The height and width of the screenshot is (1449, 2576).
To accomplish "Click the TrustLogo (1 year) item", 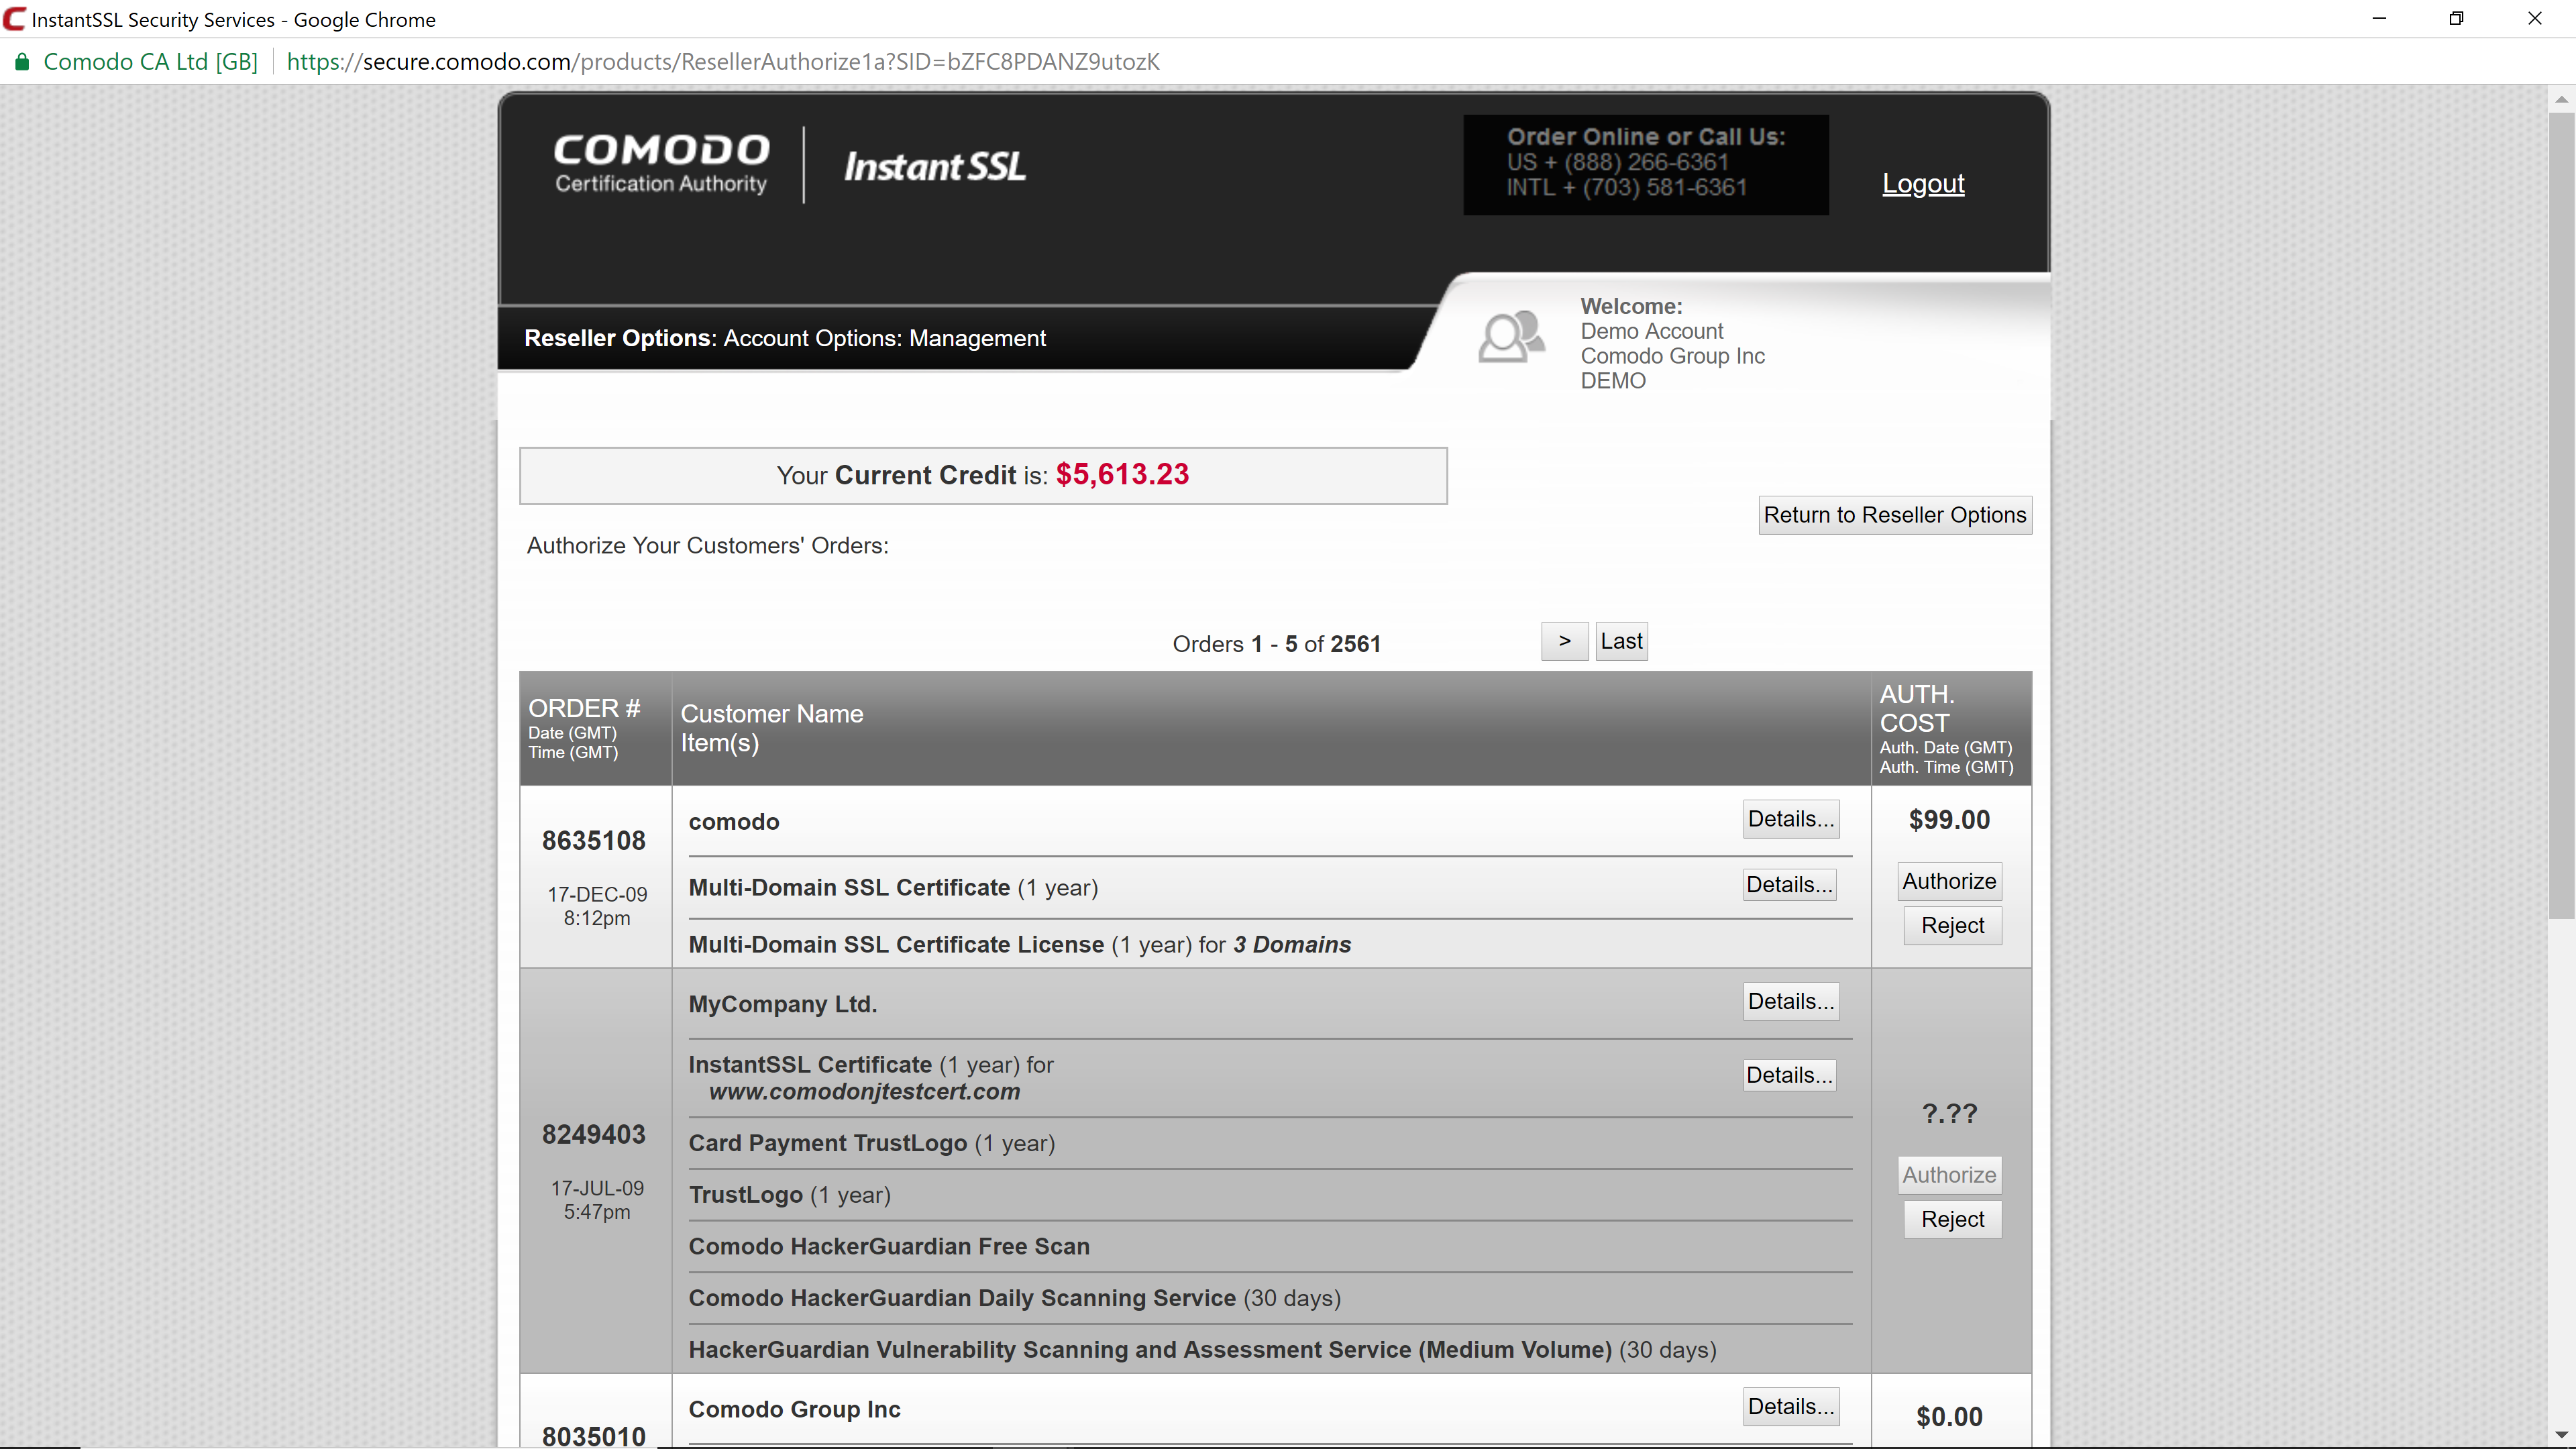I will pos(790,1195).
